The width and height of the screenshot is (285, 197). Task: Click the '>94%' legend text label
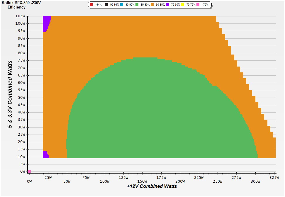98,5
